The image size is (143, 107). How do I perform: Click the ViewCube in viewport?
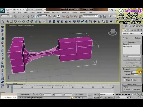point(113,32)
